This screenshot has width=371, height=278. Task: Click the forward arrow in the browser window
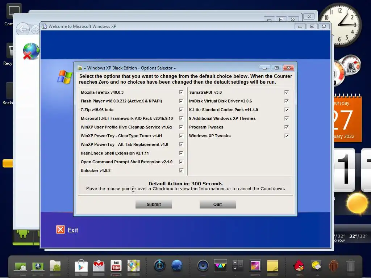pyautogui.click(x=35, y=30)
